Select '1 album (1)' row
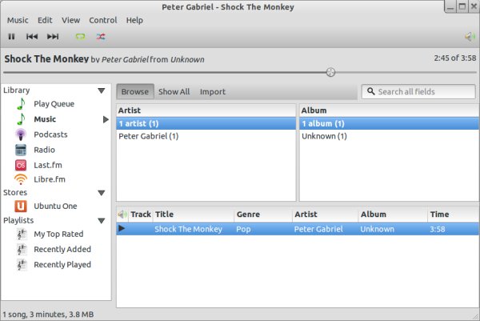Viewport: 480px width, 321px height. pyautogui.click(x=390, y=124)
